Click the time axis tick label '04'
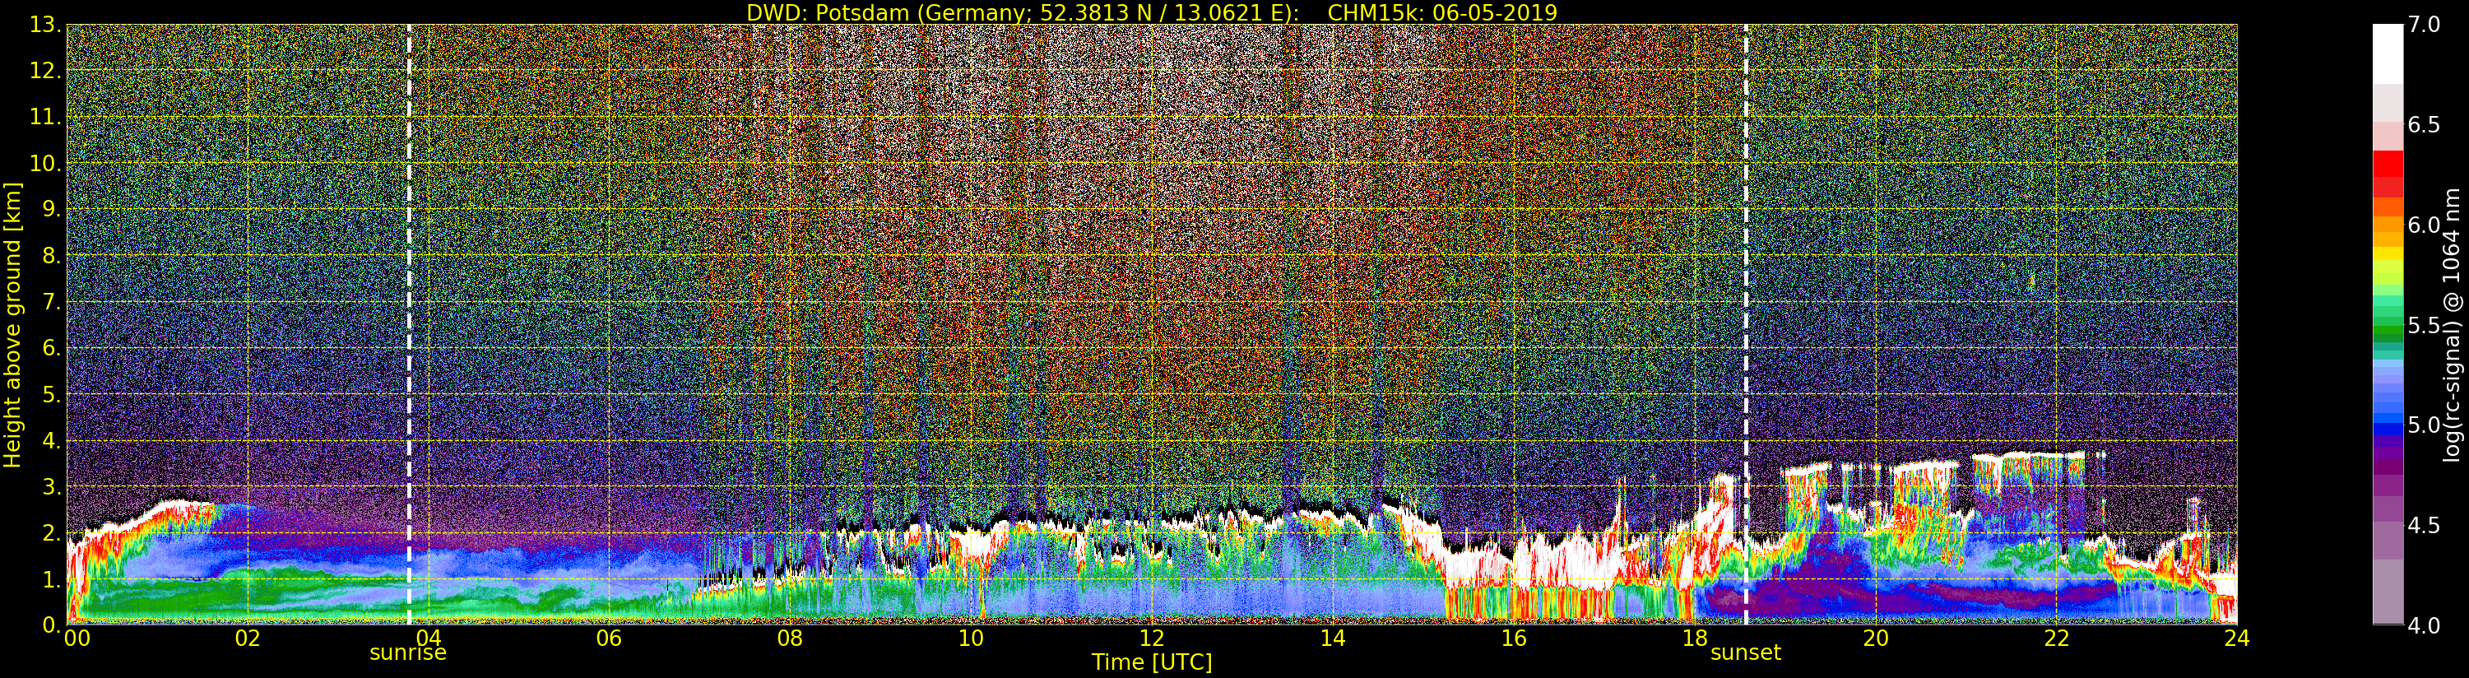This screenshot has width=2469, height=678. pos(429,638)
